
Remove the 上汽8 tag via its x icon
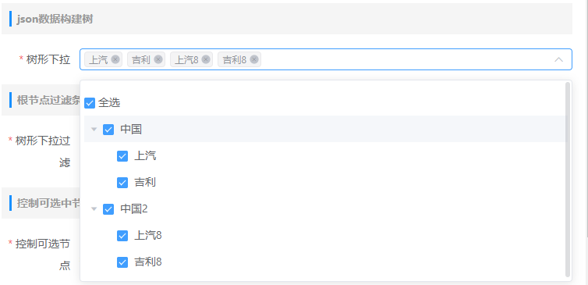[x=206, y=59]
